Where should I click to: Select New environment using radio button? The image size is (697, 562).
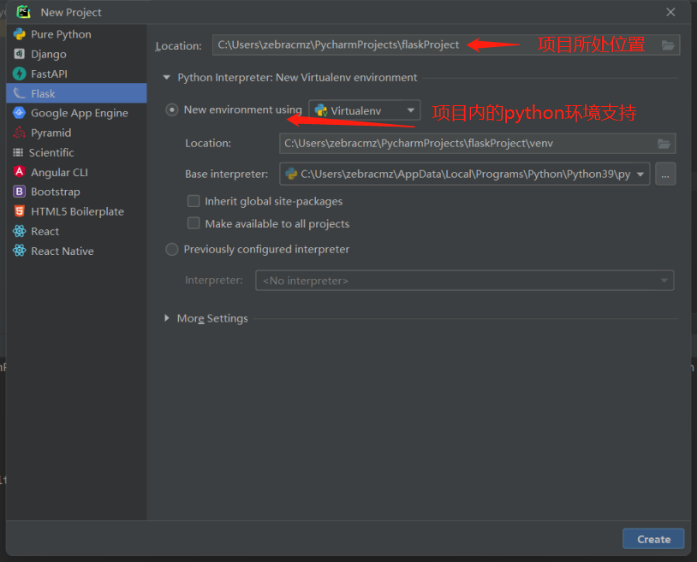pos(172,109)
